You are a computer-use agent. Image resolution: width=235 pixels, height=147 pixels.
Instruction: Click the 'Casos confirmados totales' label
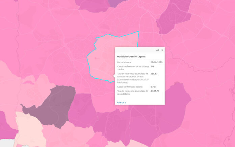(130, 87)
